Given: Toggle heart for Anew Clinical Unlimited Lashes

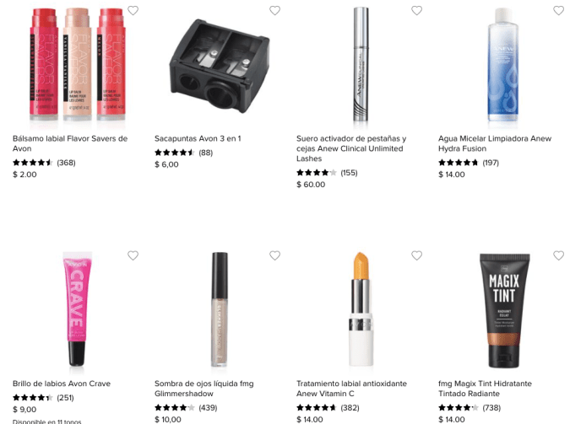Looking at the screenshot, I should click(416, 10).
